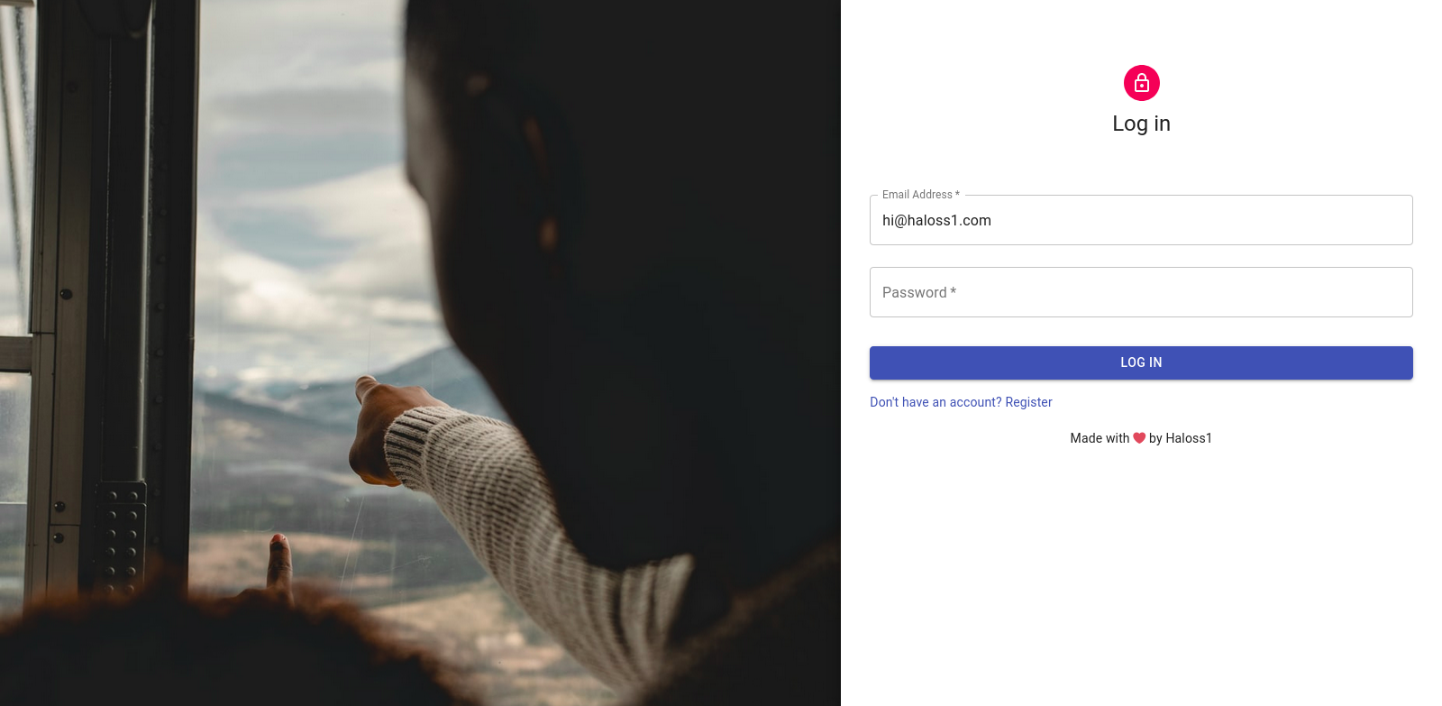The image size is (1442, 706).
Task: Click the Log in heading text
Action: coord(1141,124)
